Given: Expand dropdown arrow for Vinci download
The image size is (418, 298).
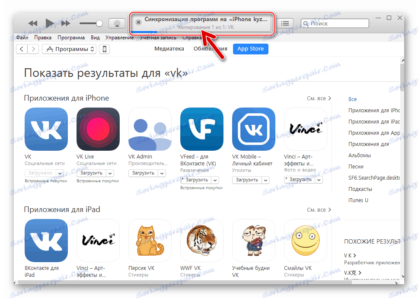Looking at the screenshot, I should click(x=319, y=180).
